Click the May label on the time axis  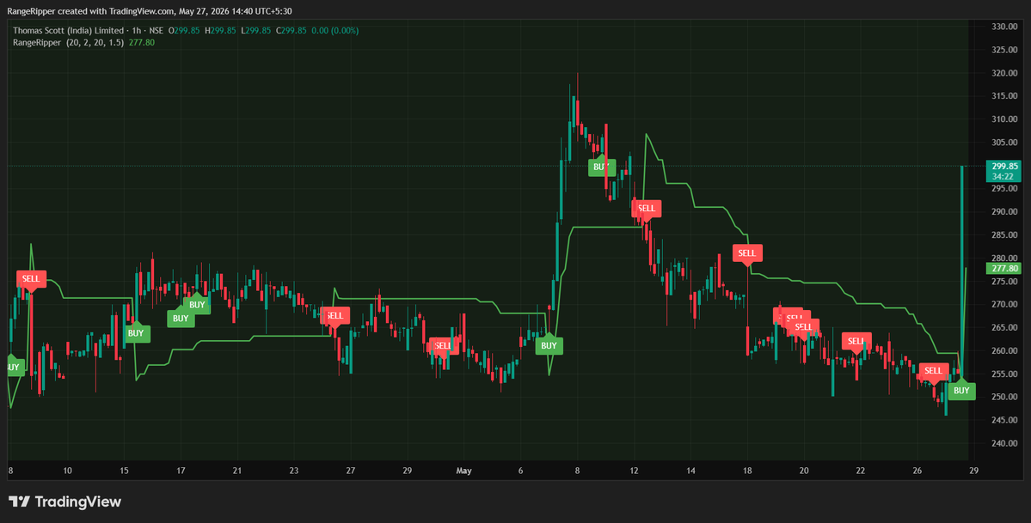(x=464, y=471)
